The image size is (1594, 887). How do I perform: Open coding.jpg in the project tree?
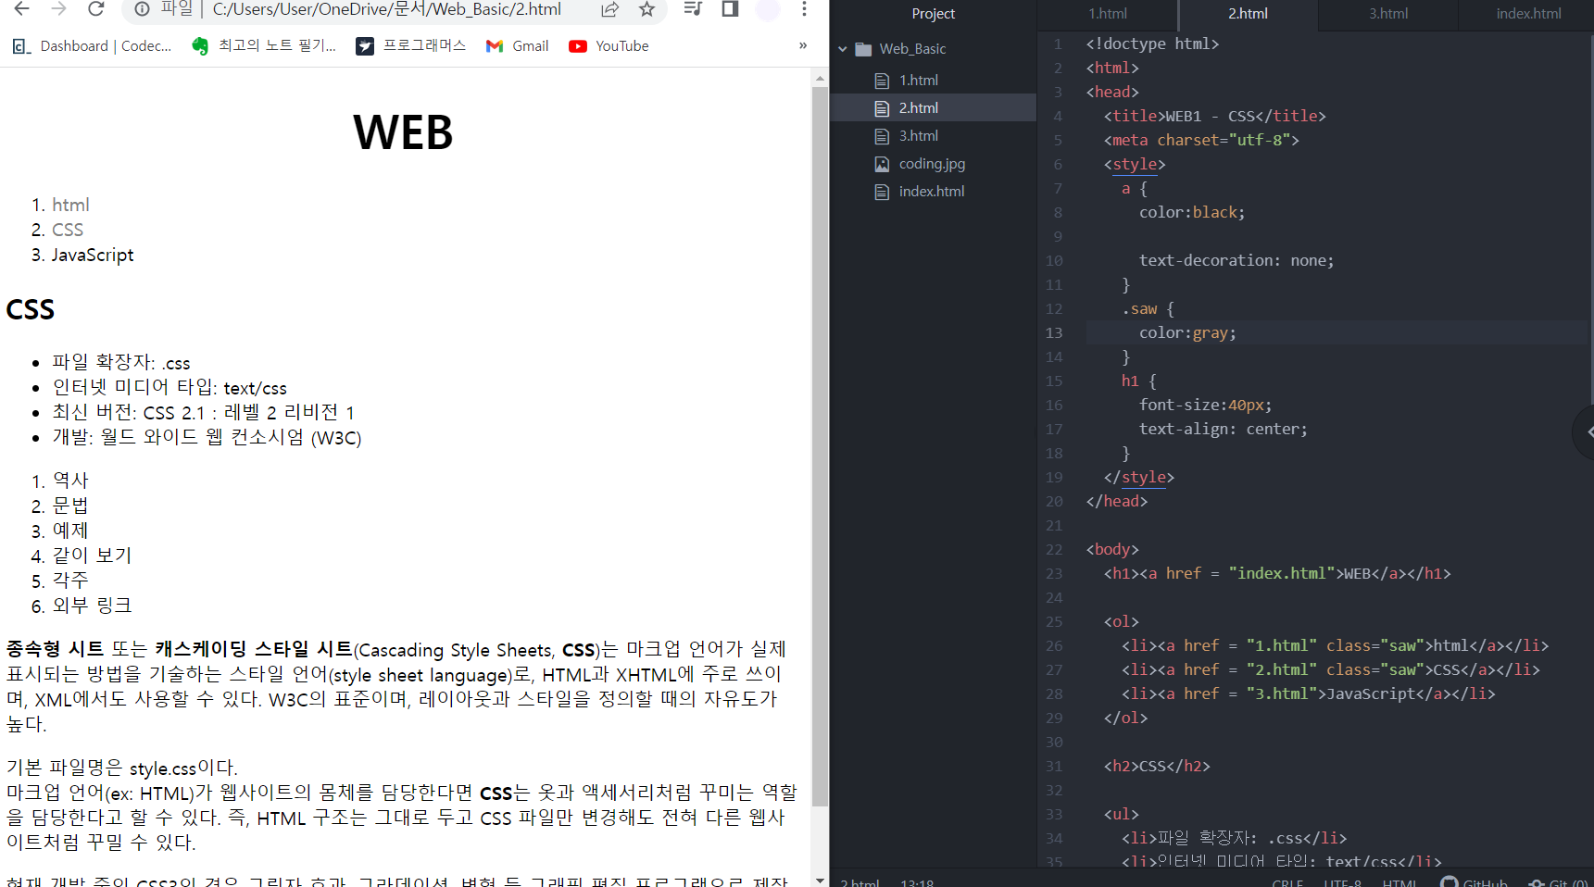933,164
